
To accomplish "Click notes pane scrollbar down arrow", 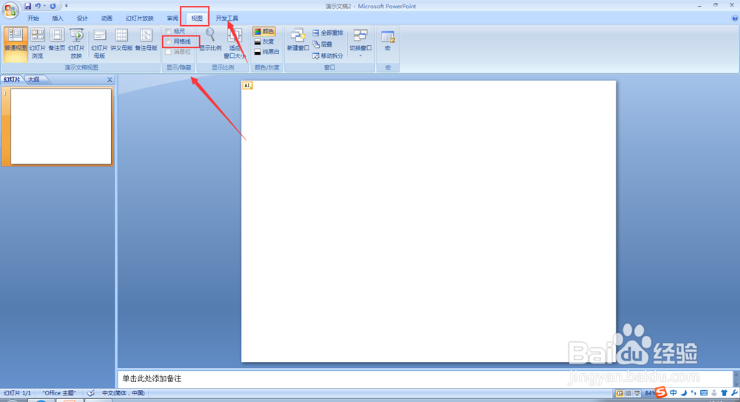I will 736,383.
